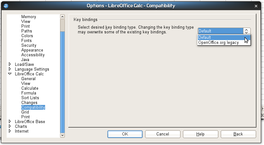Image resolution: width=264 pixels, height=145 pixels.
Task: Open the key binding type dropdown
Action: (x=247, y=31)
